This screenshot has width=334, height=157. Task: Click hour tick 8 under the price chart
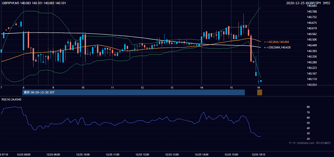tap(24, 87)
